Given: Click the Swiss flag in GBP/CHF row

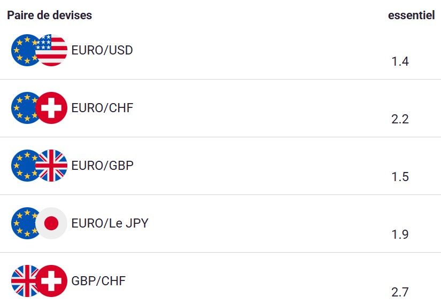Looking at the screenshot, I should [x=53, y=281].
